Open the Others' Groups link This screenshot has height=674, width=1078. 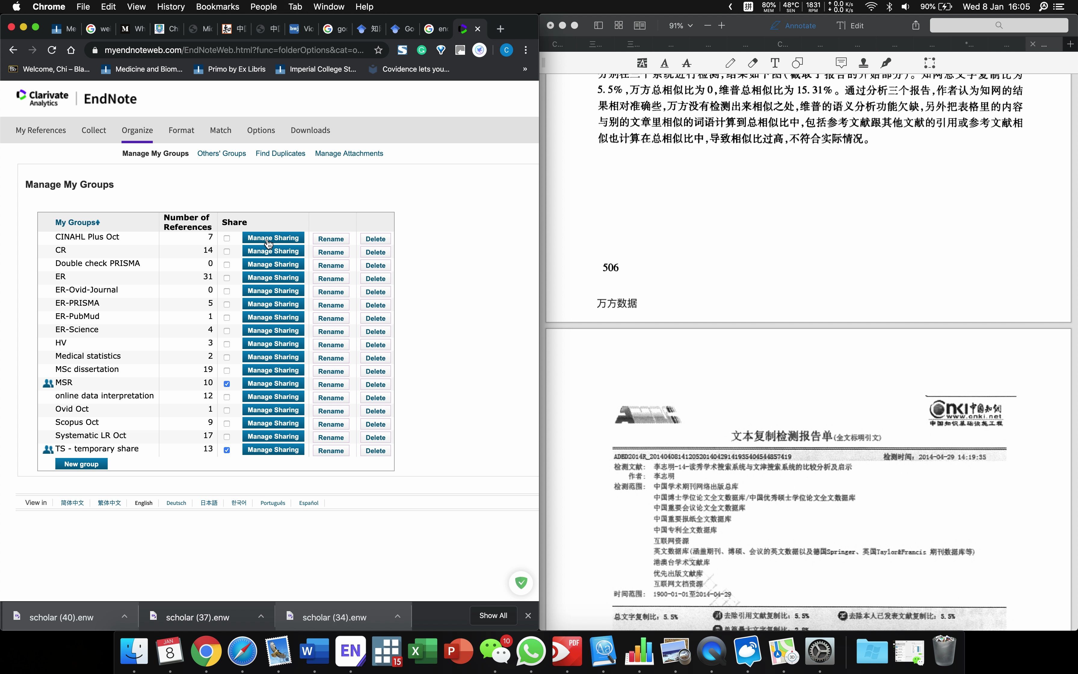click(x=221, y=153)
